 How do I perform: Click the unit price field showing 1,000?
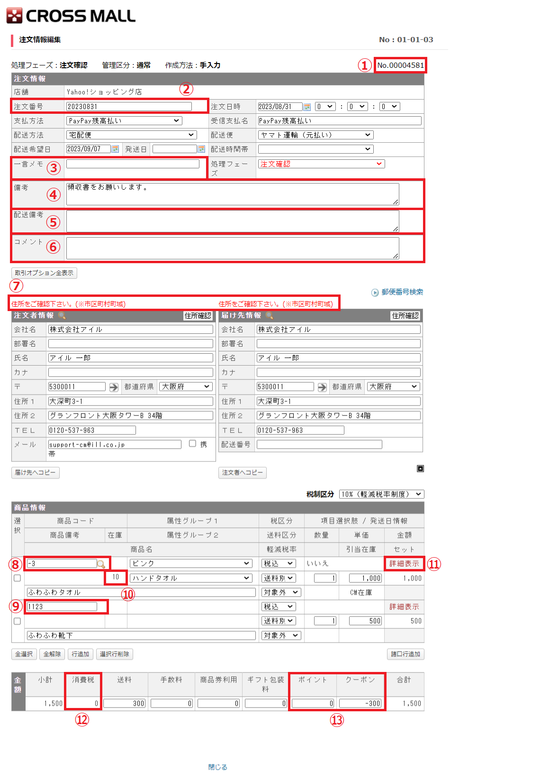(x=365, y=578)
